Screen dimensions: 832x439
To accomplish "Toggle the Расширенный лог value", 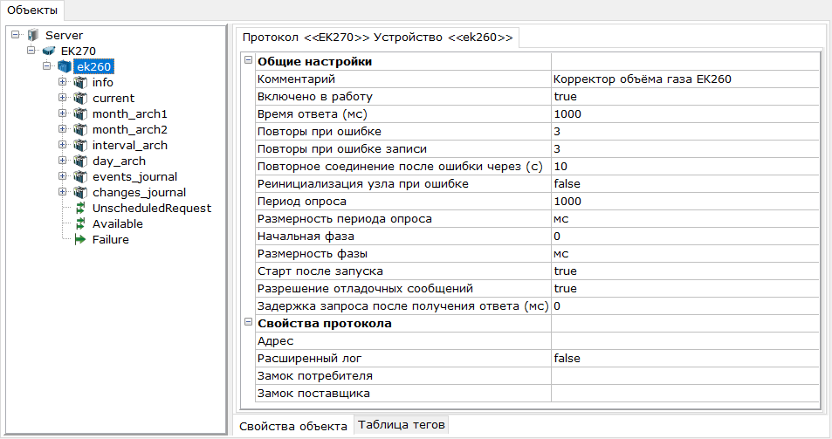I will (685, 359).
